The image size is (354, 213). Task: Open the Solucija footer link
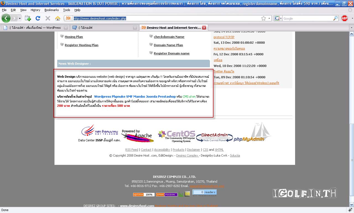[x=235, y=155]
